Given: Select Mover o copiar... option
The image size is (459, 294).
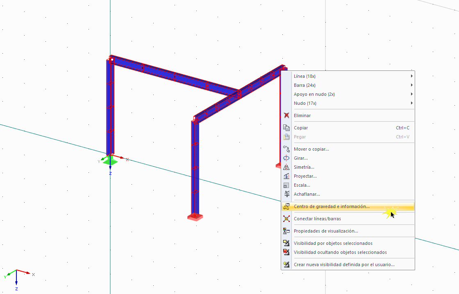Looking at the screenshot, I should coord(348,149).
